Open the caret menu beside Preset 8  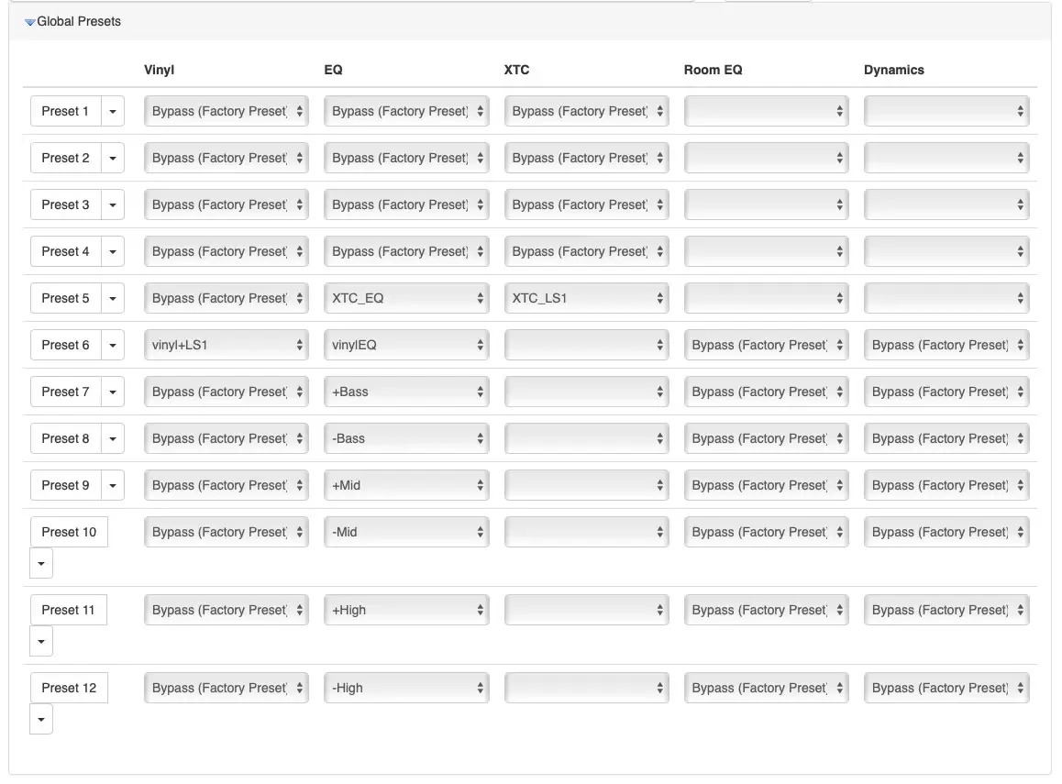112,438
